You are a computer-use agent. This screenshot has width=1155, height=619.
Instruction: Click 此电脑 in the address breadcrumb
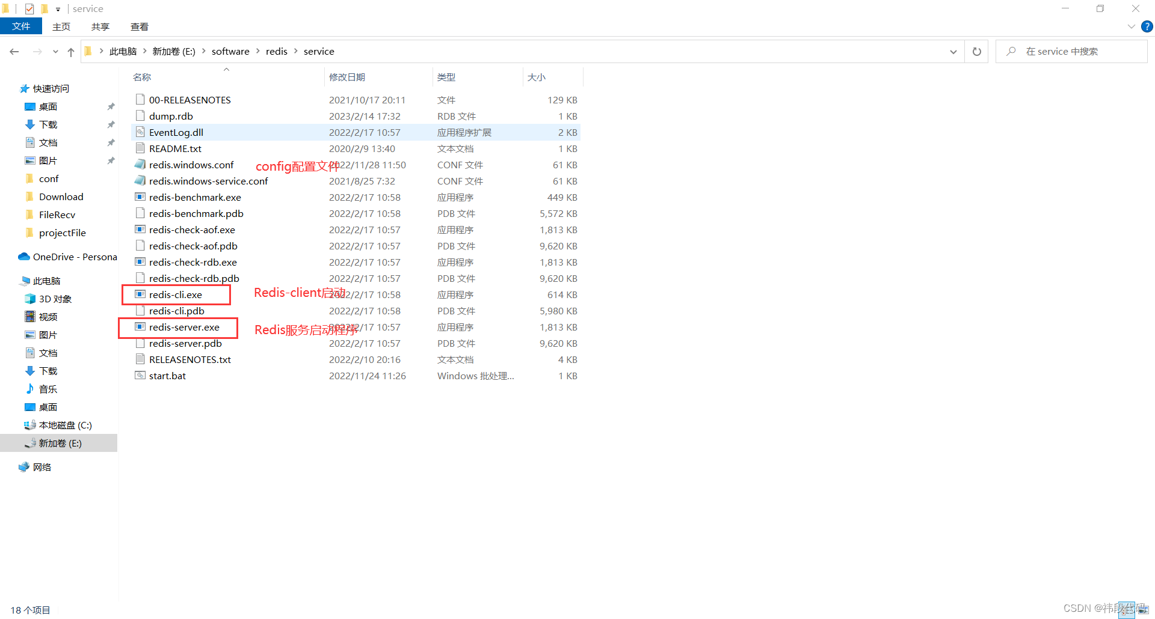(x=123, y=52)
